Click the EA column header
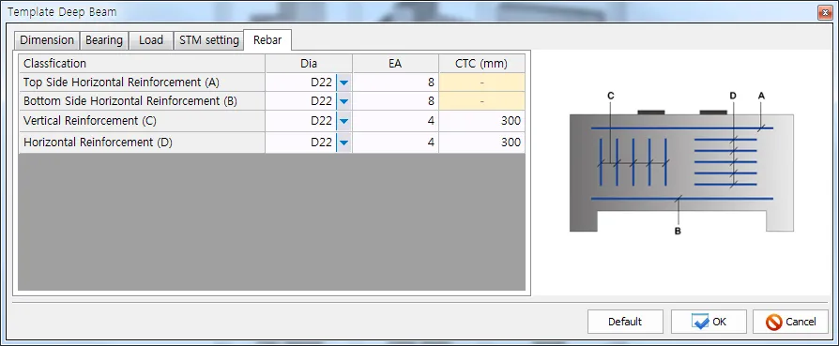The width and height of the screenshot is (839, 346). coord(395,64)
